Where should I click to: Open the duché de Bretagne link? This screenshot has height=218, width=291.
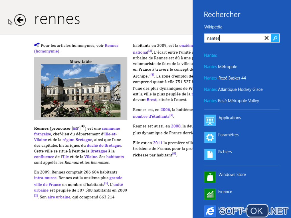[104, 146]
